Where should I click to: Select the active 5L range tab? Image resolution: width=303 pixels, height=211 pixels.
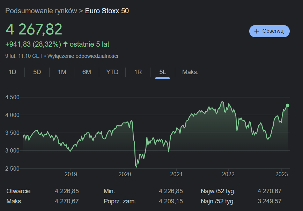click(x=162, y=72)
